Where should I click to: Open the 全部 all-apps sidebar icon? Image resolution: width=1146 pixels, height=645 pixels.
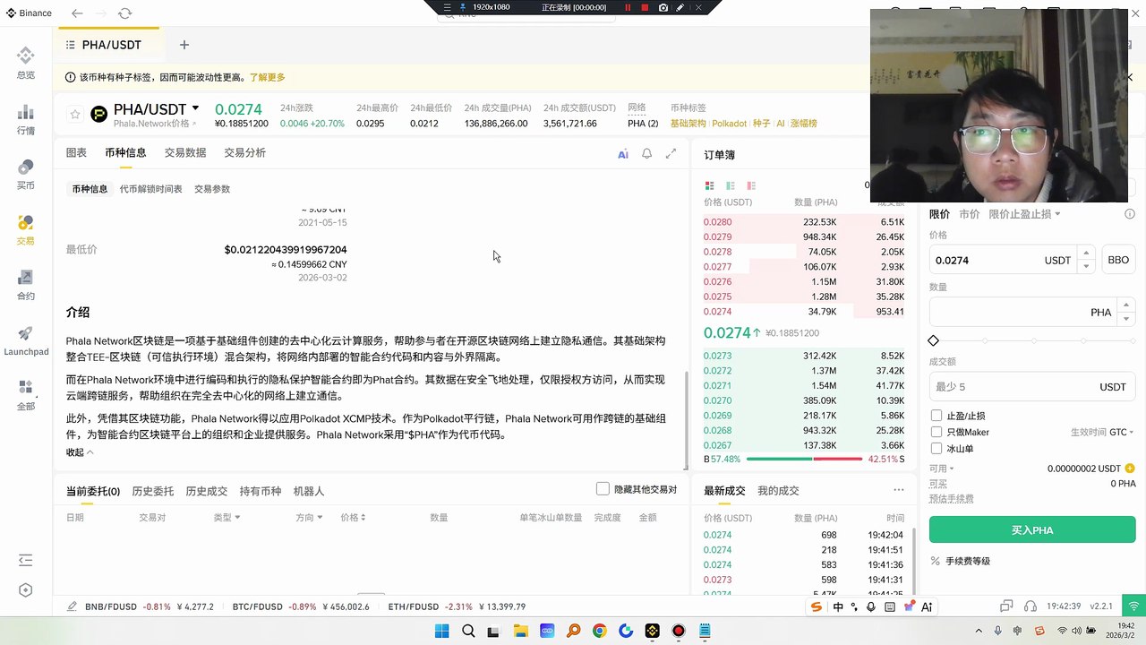[26, 394]
